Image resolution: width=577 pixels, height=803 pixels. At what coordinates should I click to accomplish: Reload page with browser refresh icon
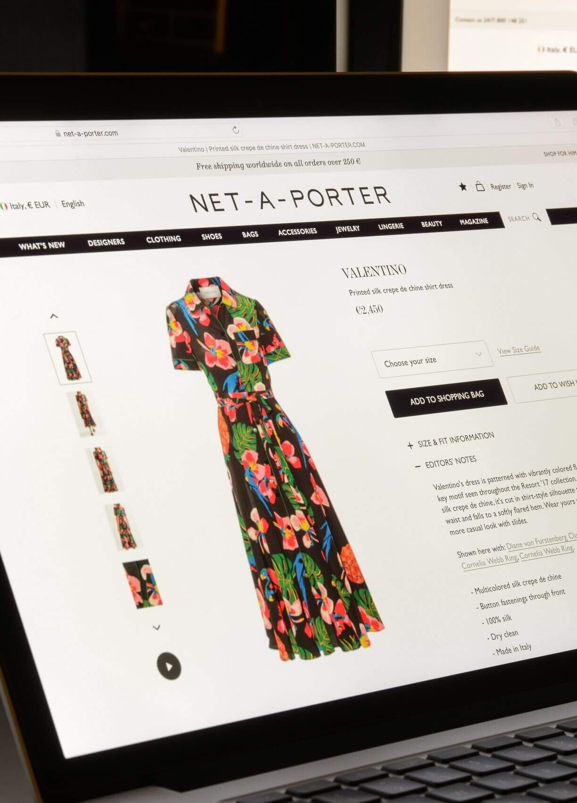click(x=236, y=130)
